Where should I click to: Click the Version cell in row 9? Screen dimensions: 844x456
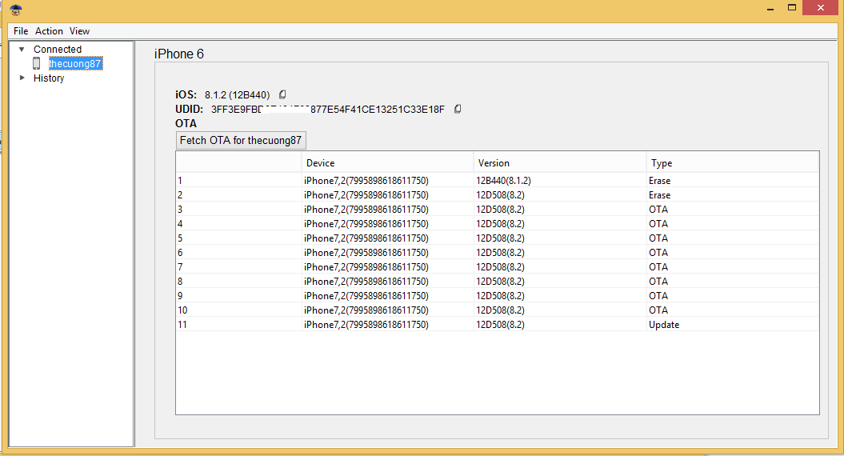(x=560, y=295)
